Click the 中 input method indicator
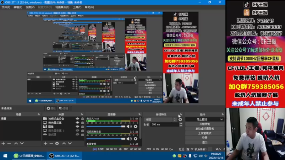This screenshot has height=160, width=285. point(206,156)
